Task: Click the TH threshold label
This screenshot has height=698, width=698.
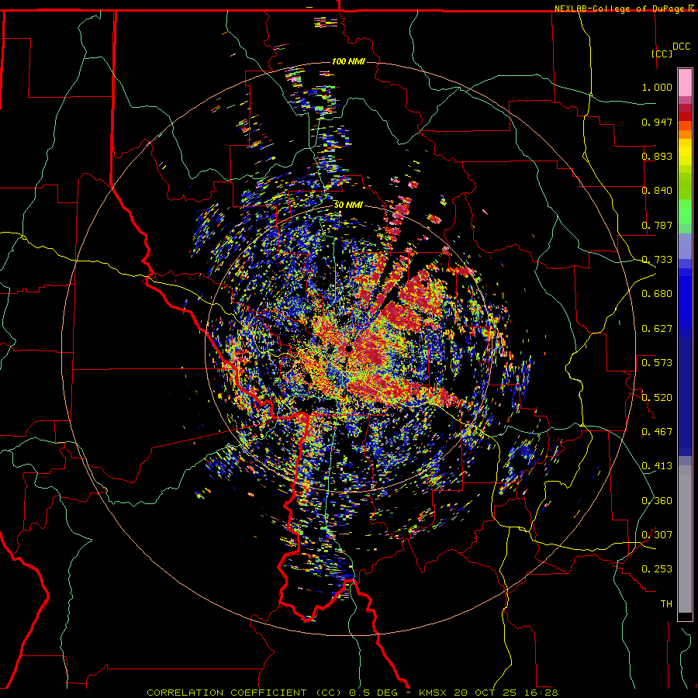Action: pos(666,604)
